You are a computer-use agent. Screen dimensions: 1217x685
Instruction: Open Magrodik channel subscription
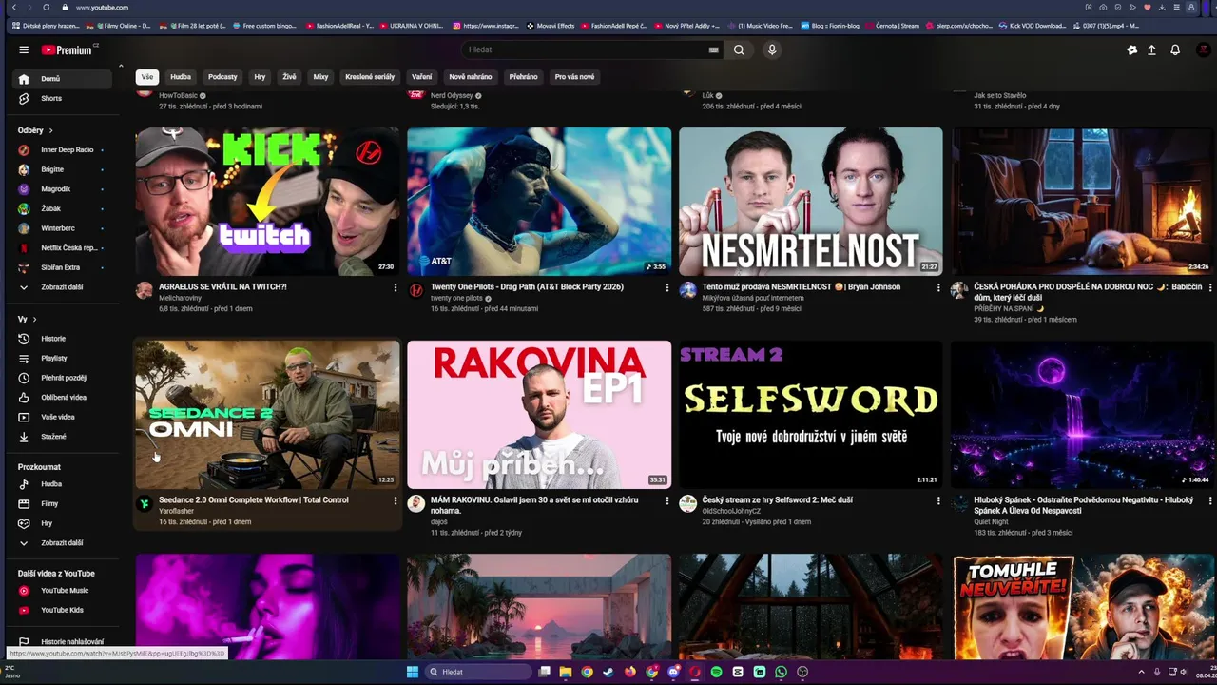tap(63, 189)
